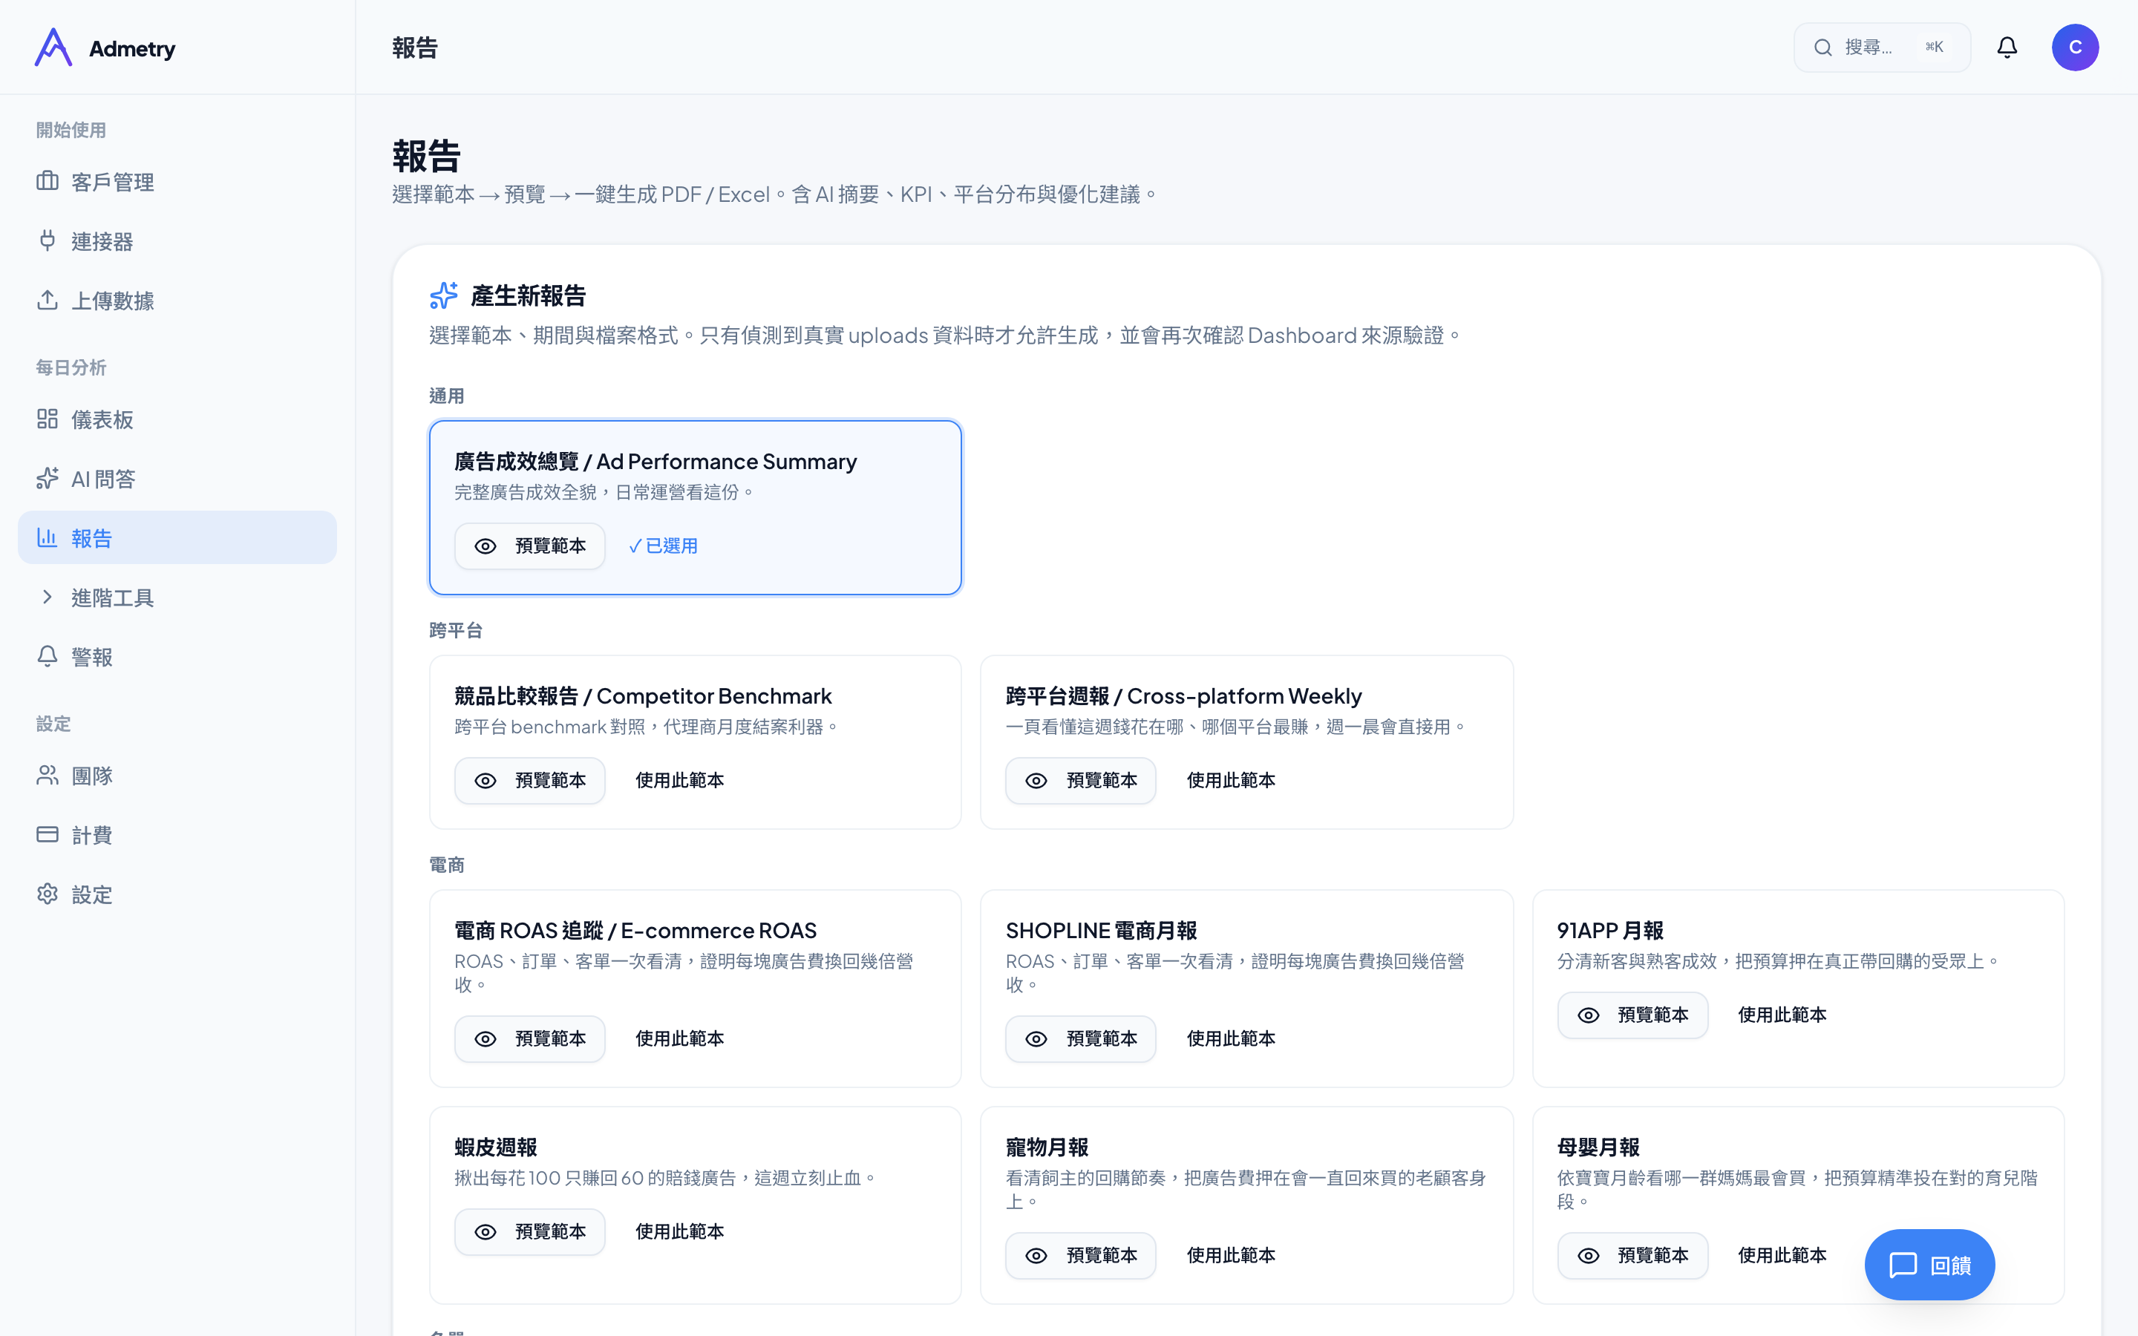
Task: Click the 連接器 plug icon
Action: coord(48,240)
